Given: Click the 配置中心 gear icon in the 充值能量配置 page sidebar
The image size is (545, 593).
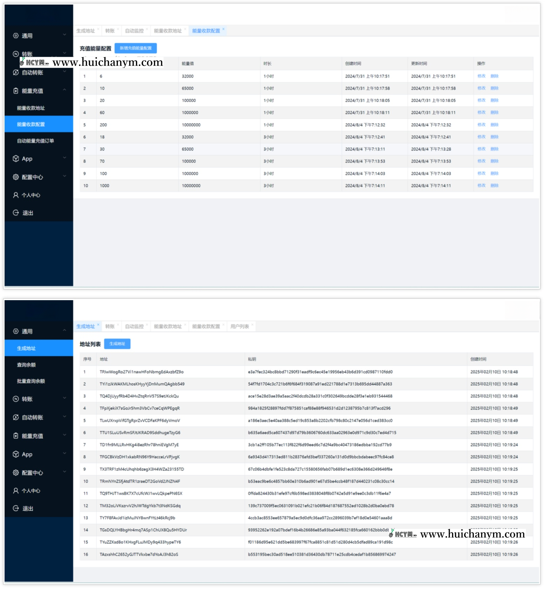Looking at the screenshot, I should click(16, 177).
